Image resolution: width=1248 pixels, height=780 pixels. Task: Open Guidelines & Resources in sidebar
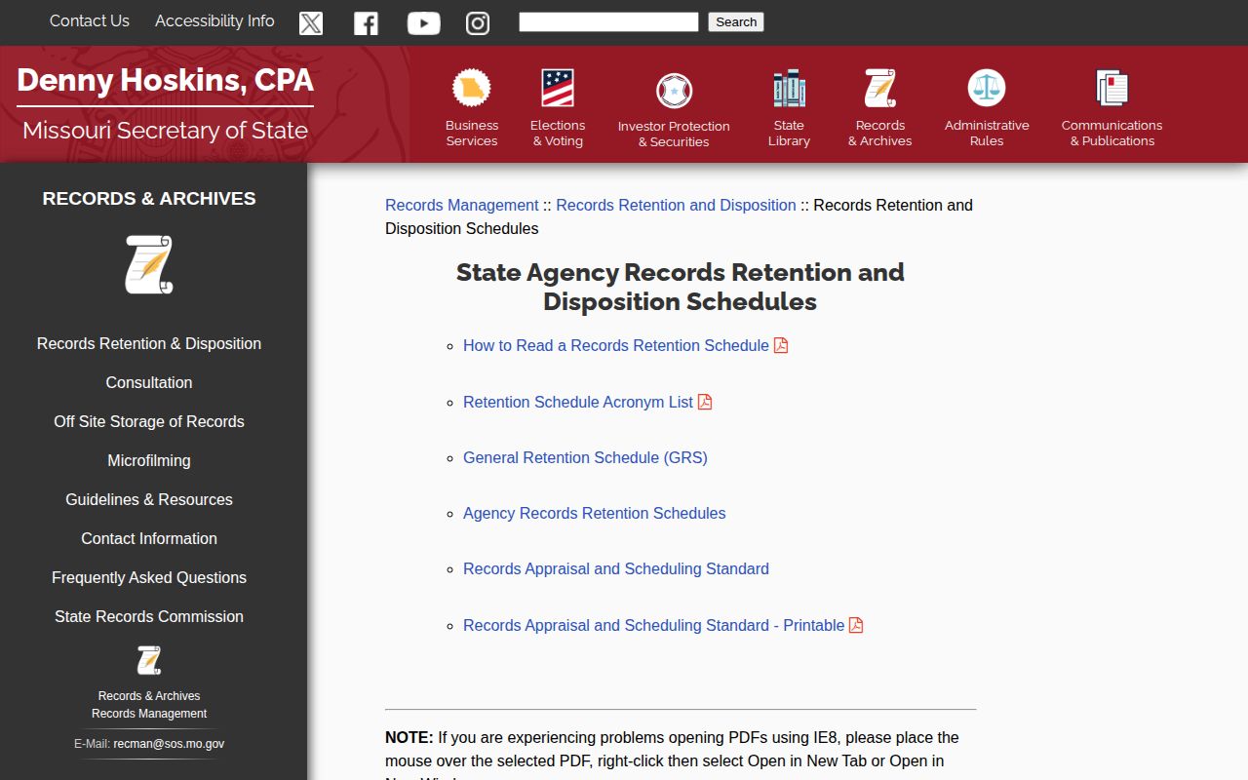(149, 499)
